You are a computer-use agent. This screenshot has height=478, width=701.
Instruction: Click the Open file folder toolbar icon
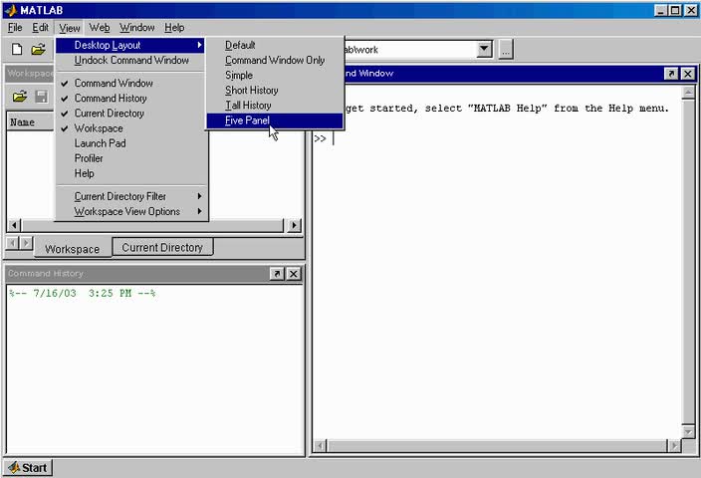39,49
